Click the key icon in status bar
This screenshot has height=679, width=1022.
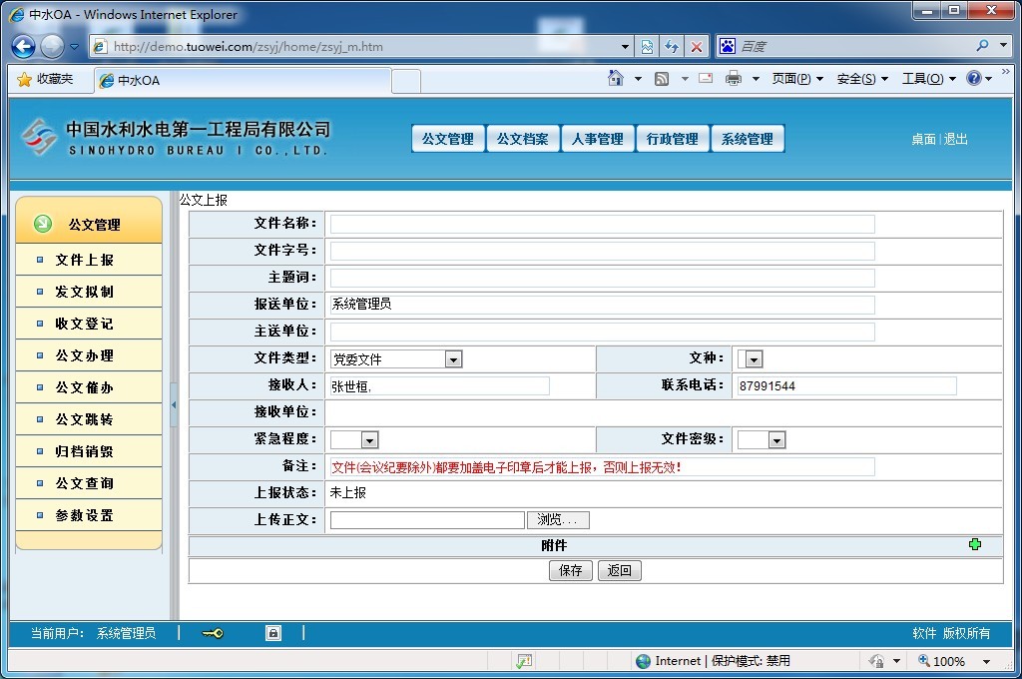point(212,633)
